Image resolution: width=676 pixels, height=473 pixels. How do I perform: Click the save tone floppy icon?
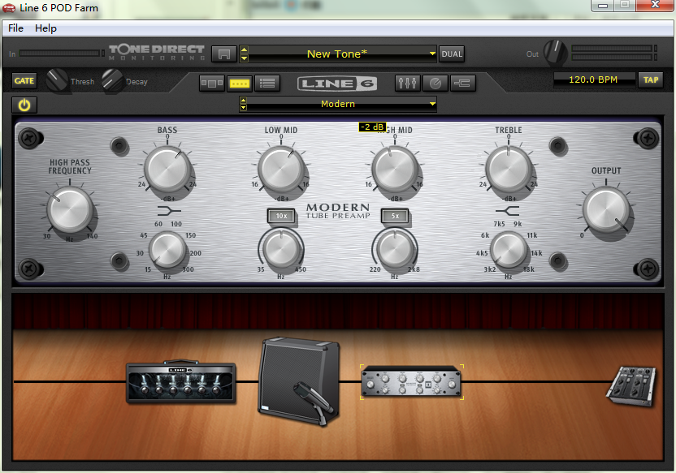(223, 54)
